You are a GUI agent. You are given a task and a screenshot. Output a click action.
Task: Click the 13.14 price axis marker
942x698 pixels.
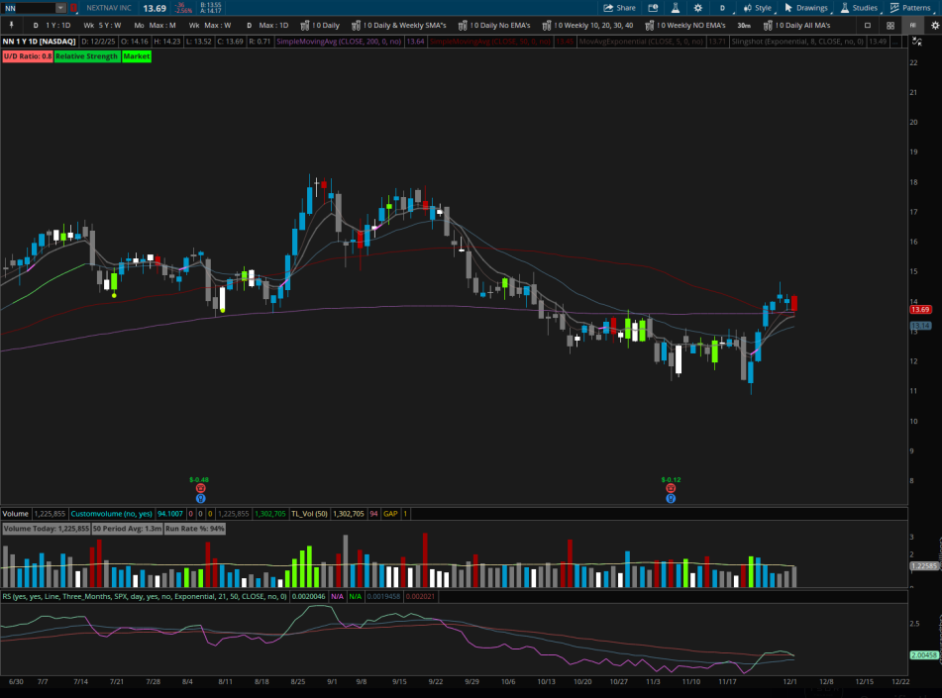920,326
